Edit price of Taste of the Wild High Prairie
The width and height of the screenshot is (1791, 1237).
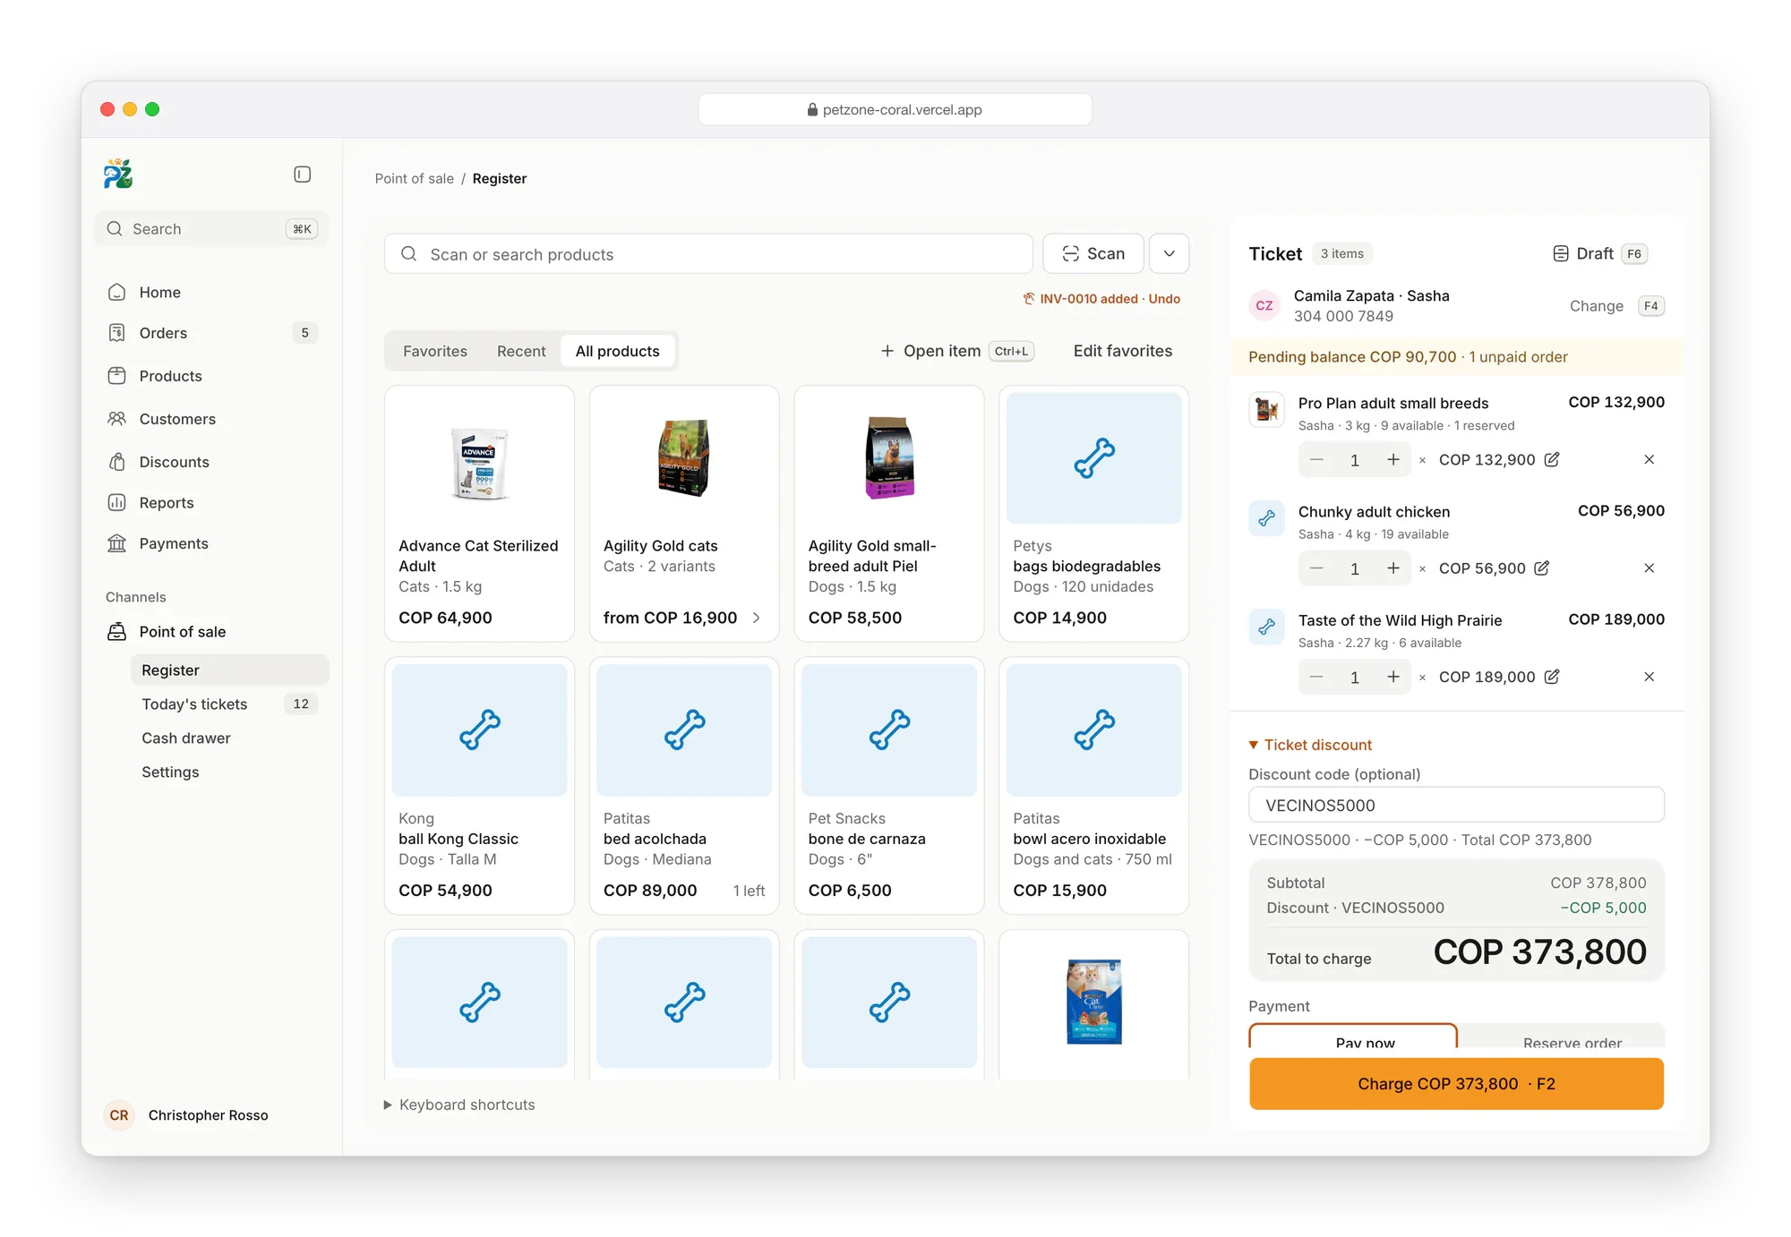(1552, 677)
